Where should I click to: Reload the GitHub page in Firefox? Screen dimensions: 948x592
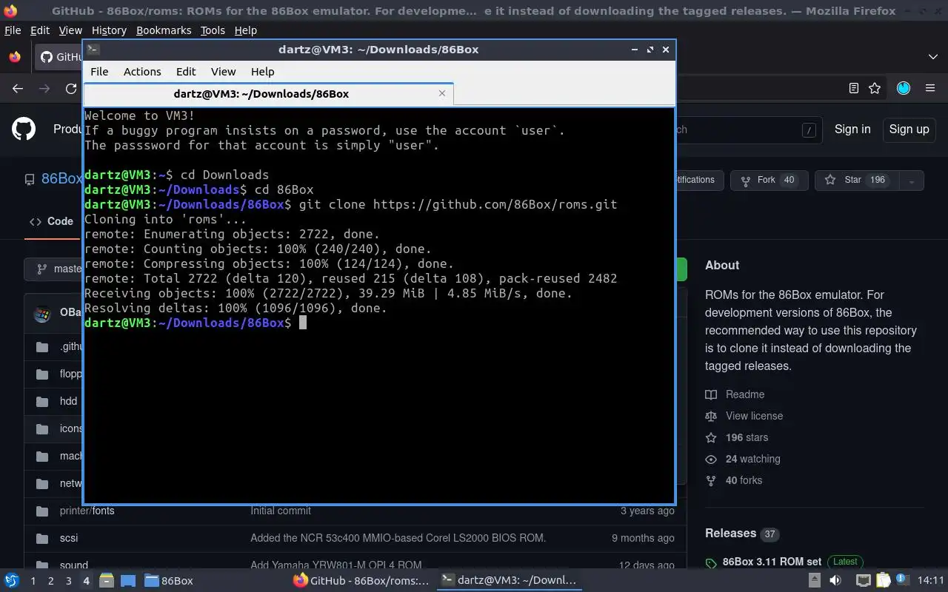71,88
